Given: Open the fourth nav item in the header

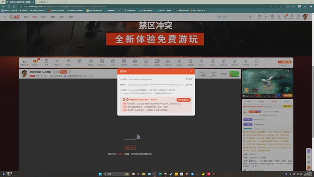Looking at the screenshot, I should click(53, 17).
